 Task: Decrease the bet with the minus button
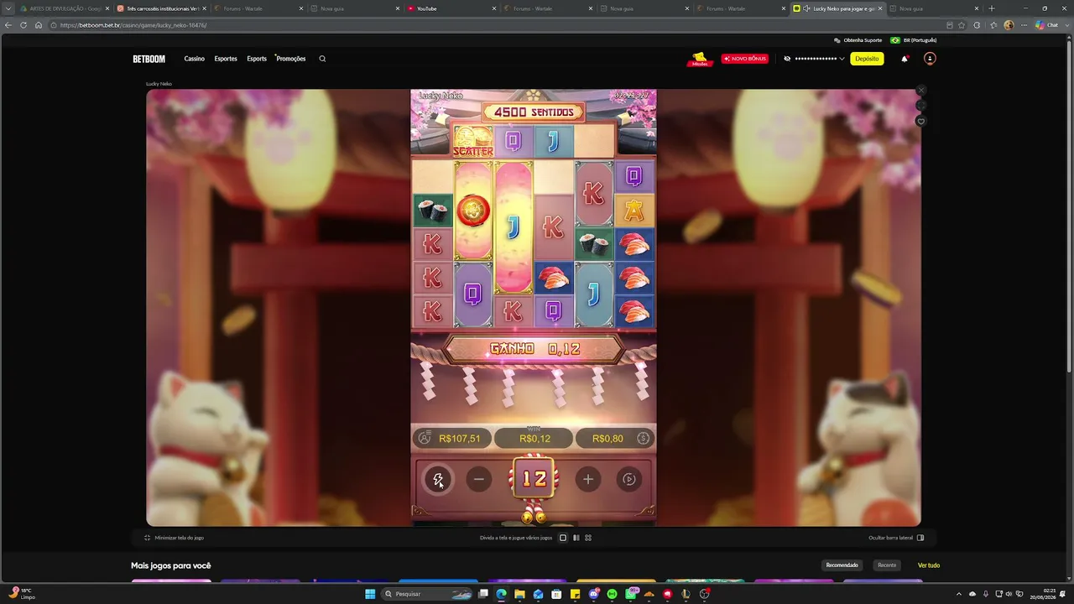(478, 479)
